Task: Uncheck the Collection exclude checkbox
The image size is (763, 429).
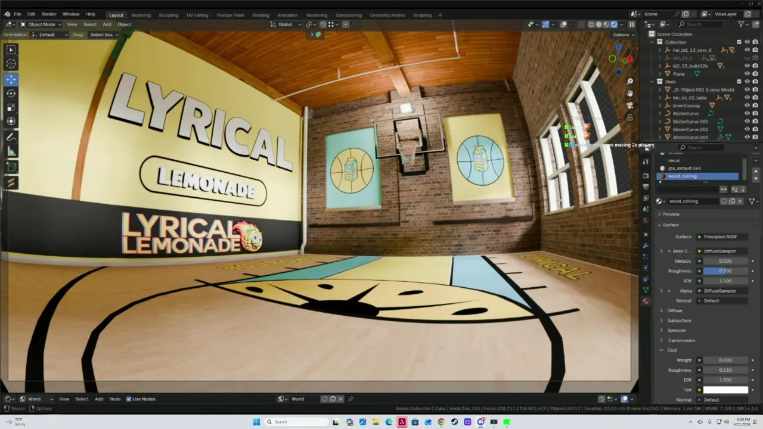Action: point(739,42)
